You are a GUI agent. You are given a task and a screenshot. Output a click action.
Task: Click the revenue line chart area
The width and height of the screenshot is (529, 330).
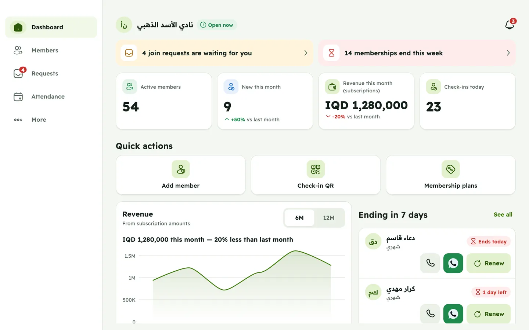coord(242,286)
